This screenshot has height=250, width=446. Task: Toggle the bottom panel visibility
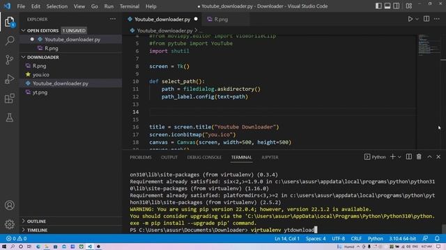tap(387, 6)
